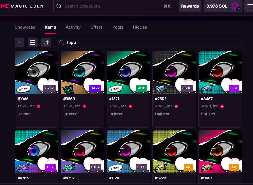253x185 pixels.
Task: Click the #1046 item title
Action: tap(23, 99)
